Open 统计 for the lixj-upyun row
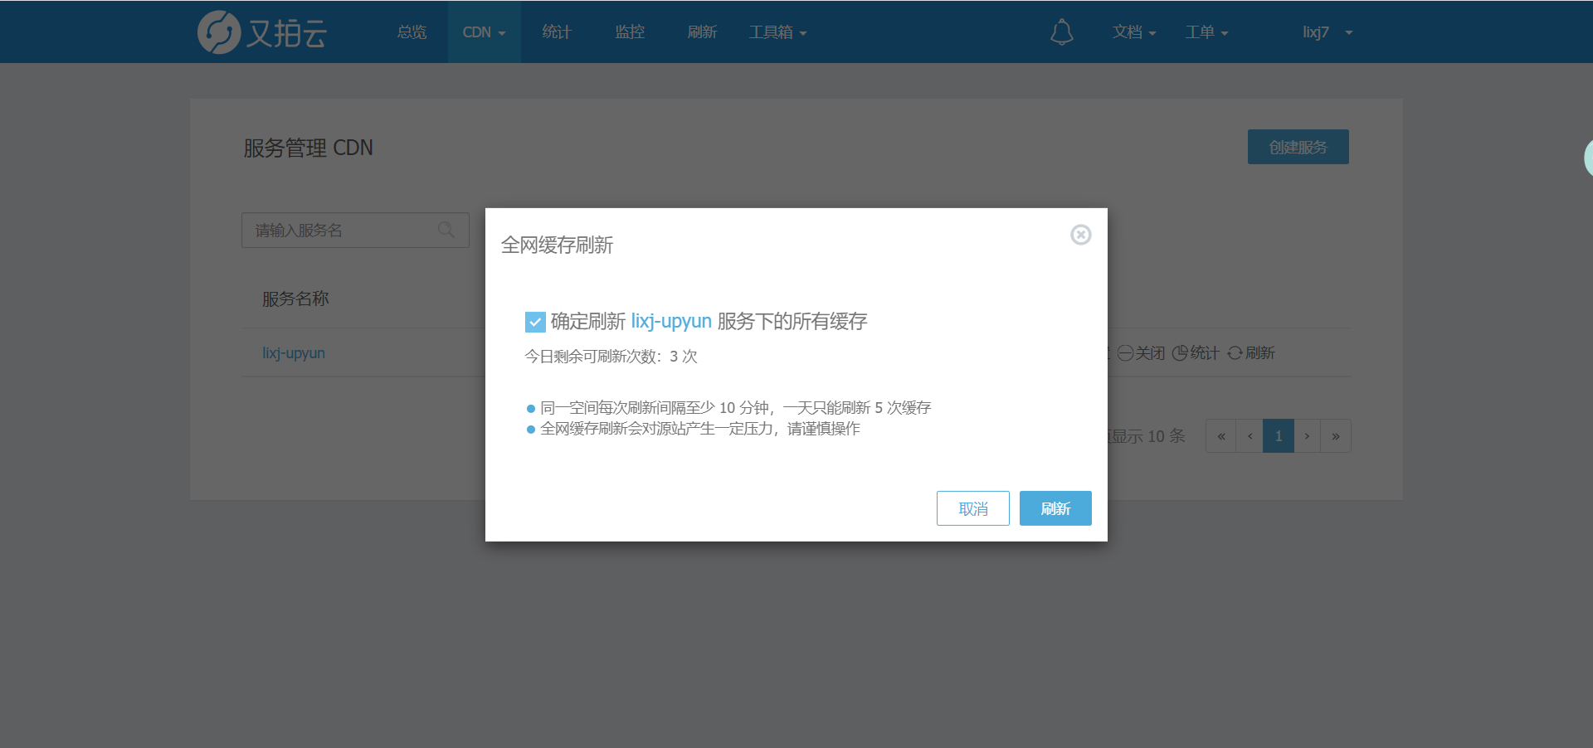Image resolution: width=1593 pixels, height=748 pixels. [1180, 353]
